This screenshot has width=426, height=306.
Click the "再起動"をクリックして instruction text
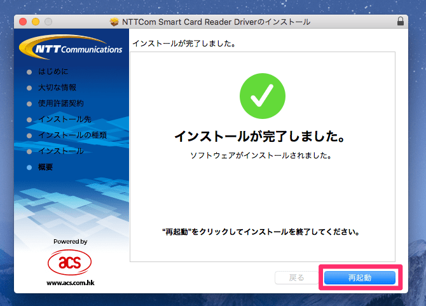click(x=261, y=232)
